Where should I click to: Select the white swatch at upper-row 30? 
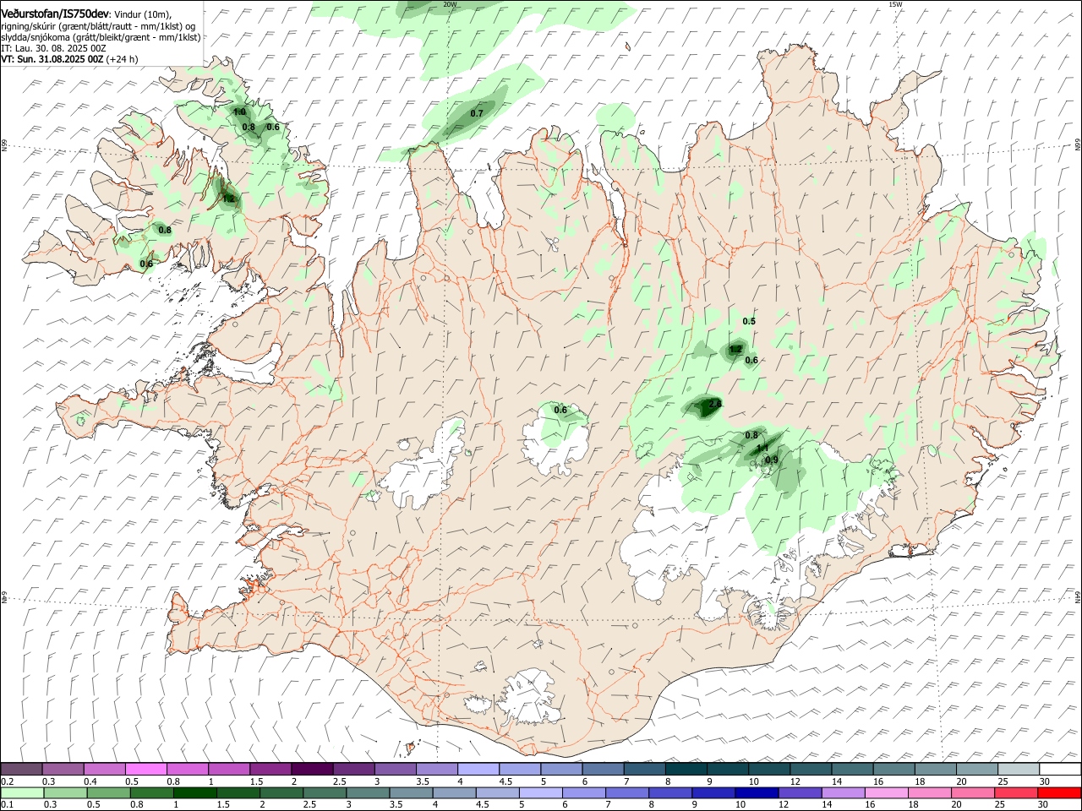tap(1060, 769)
